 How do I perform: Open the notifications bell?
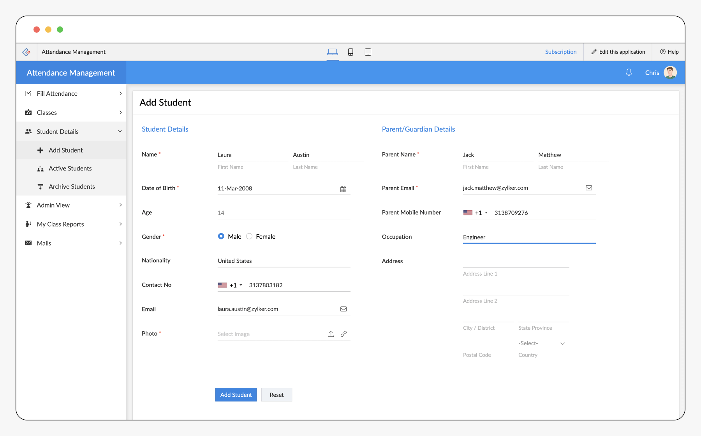(x=629, y=73)
